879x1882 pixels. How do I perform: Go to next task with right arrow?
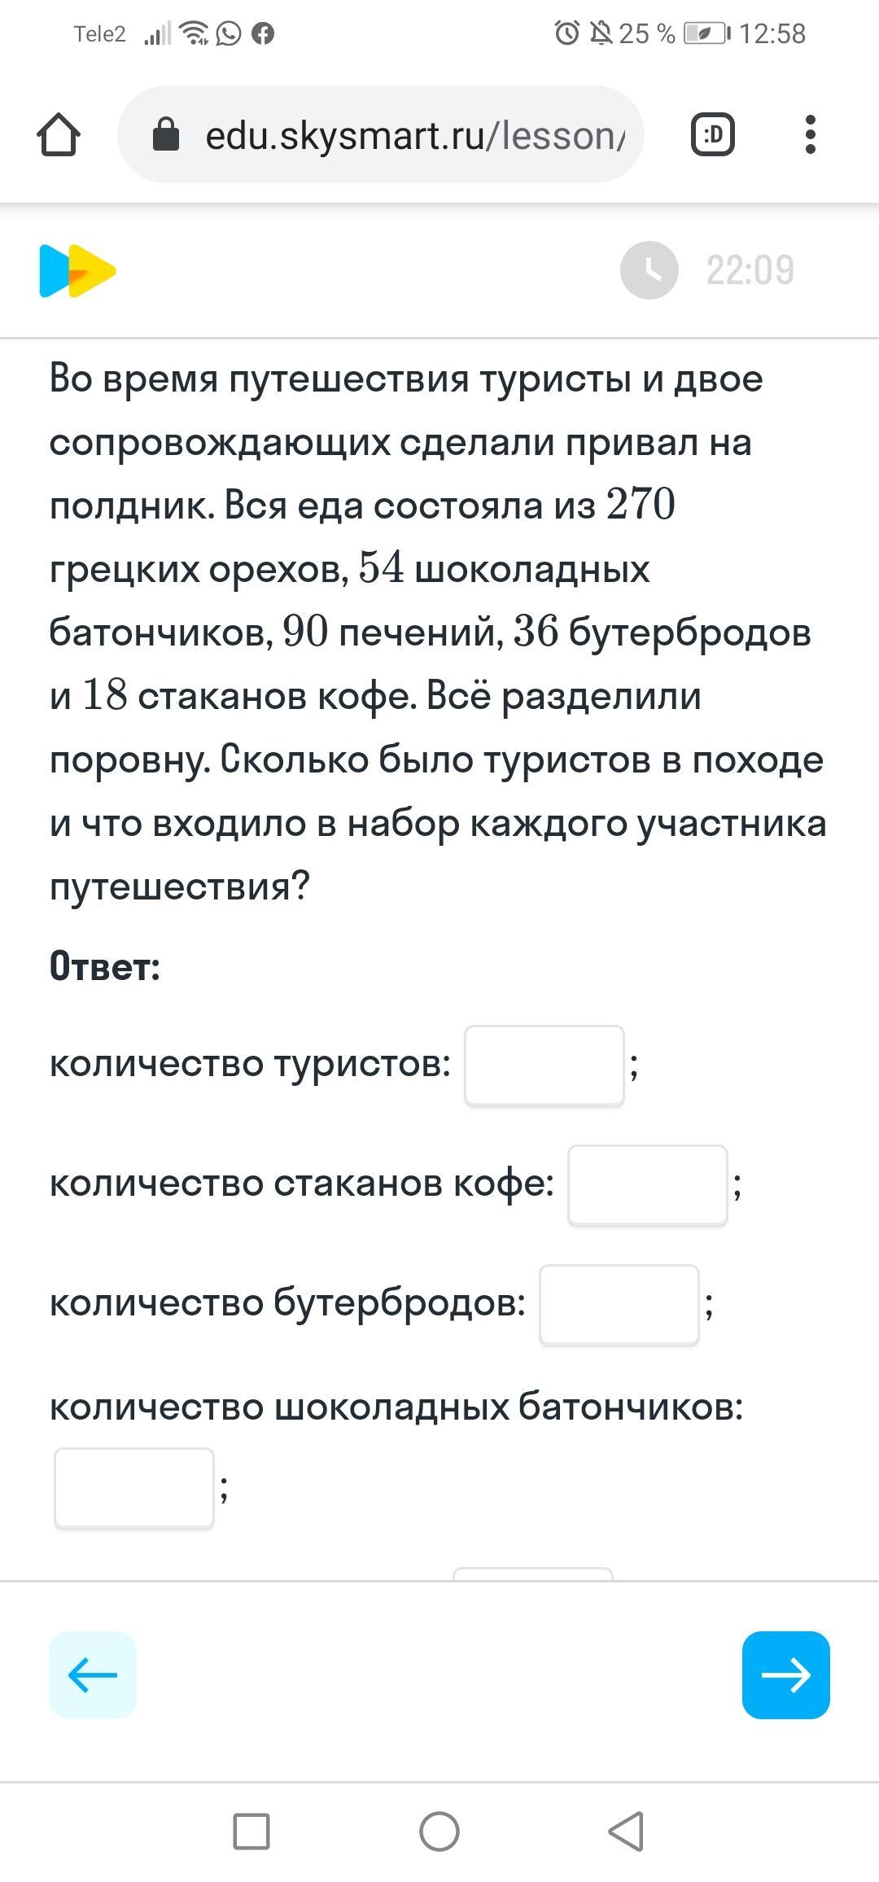(x=785, y=1675)
